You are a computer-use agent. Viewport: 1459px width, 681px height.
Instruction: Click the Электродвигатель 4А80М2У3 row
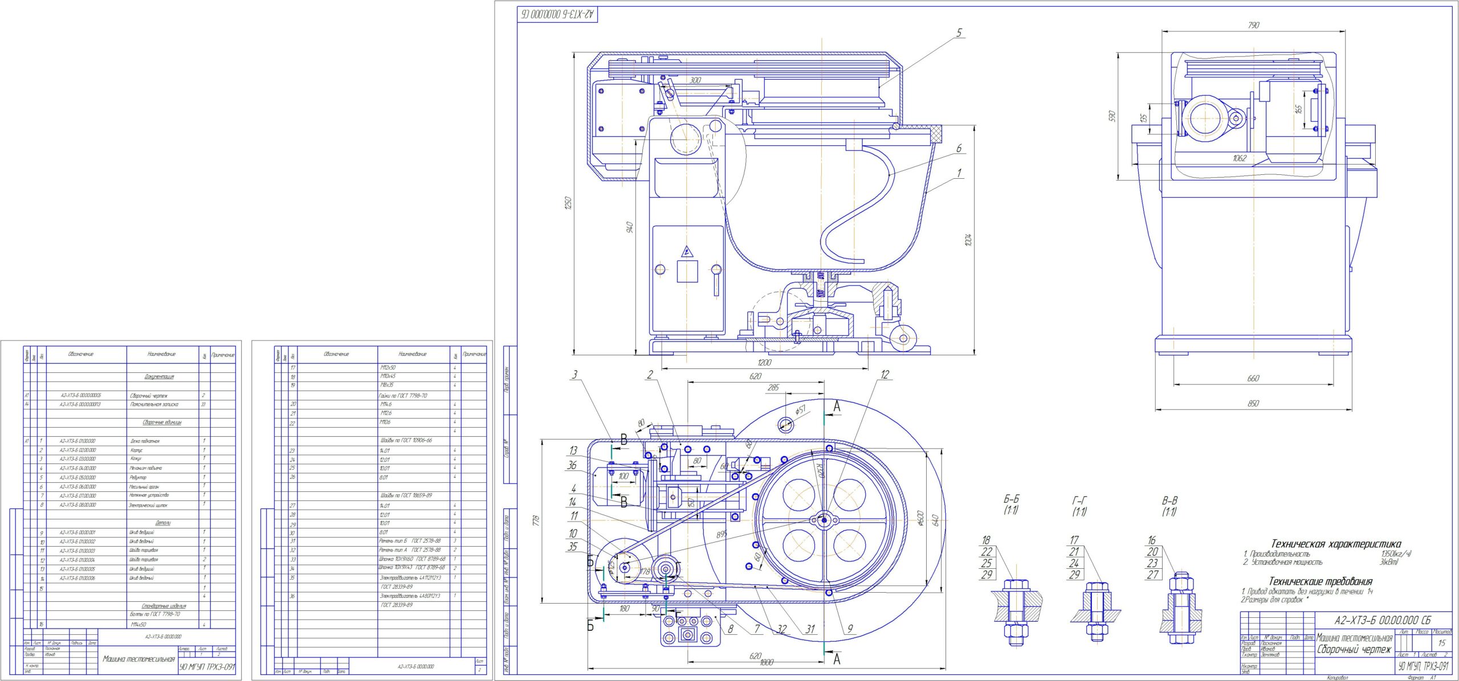[380, 596]
